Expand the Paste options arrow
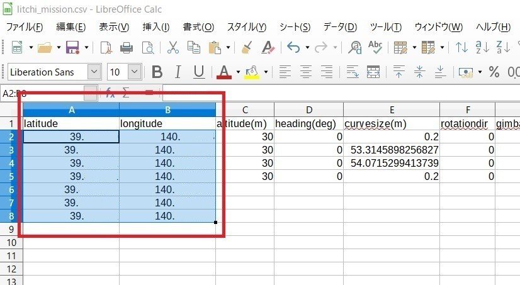Image resolution: width=520 pixels, height=285 pixels. [x=228, y=47]
